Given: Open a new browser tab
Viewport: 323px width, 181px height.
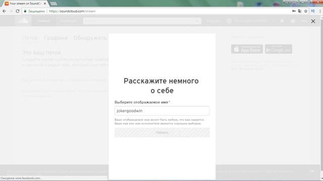Looking at the screenshot, I should (53, 4).
